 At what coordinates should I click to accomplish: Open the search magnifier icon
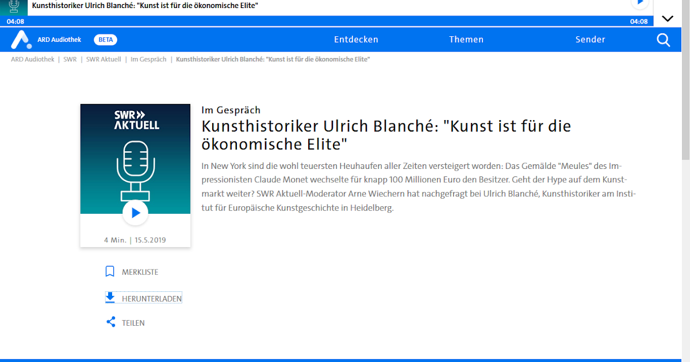[x=663, y=40]
